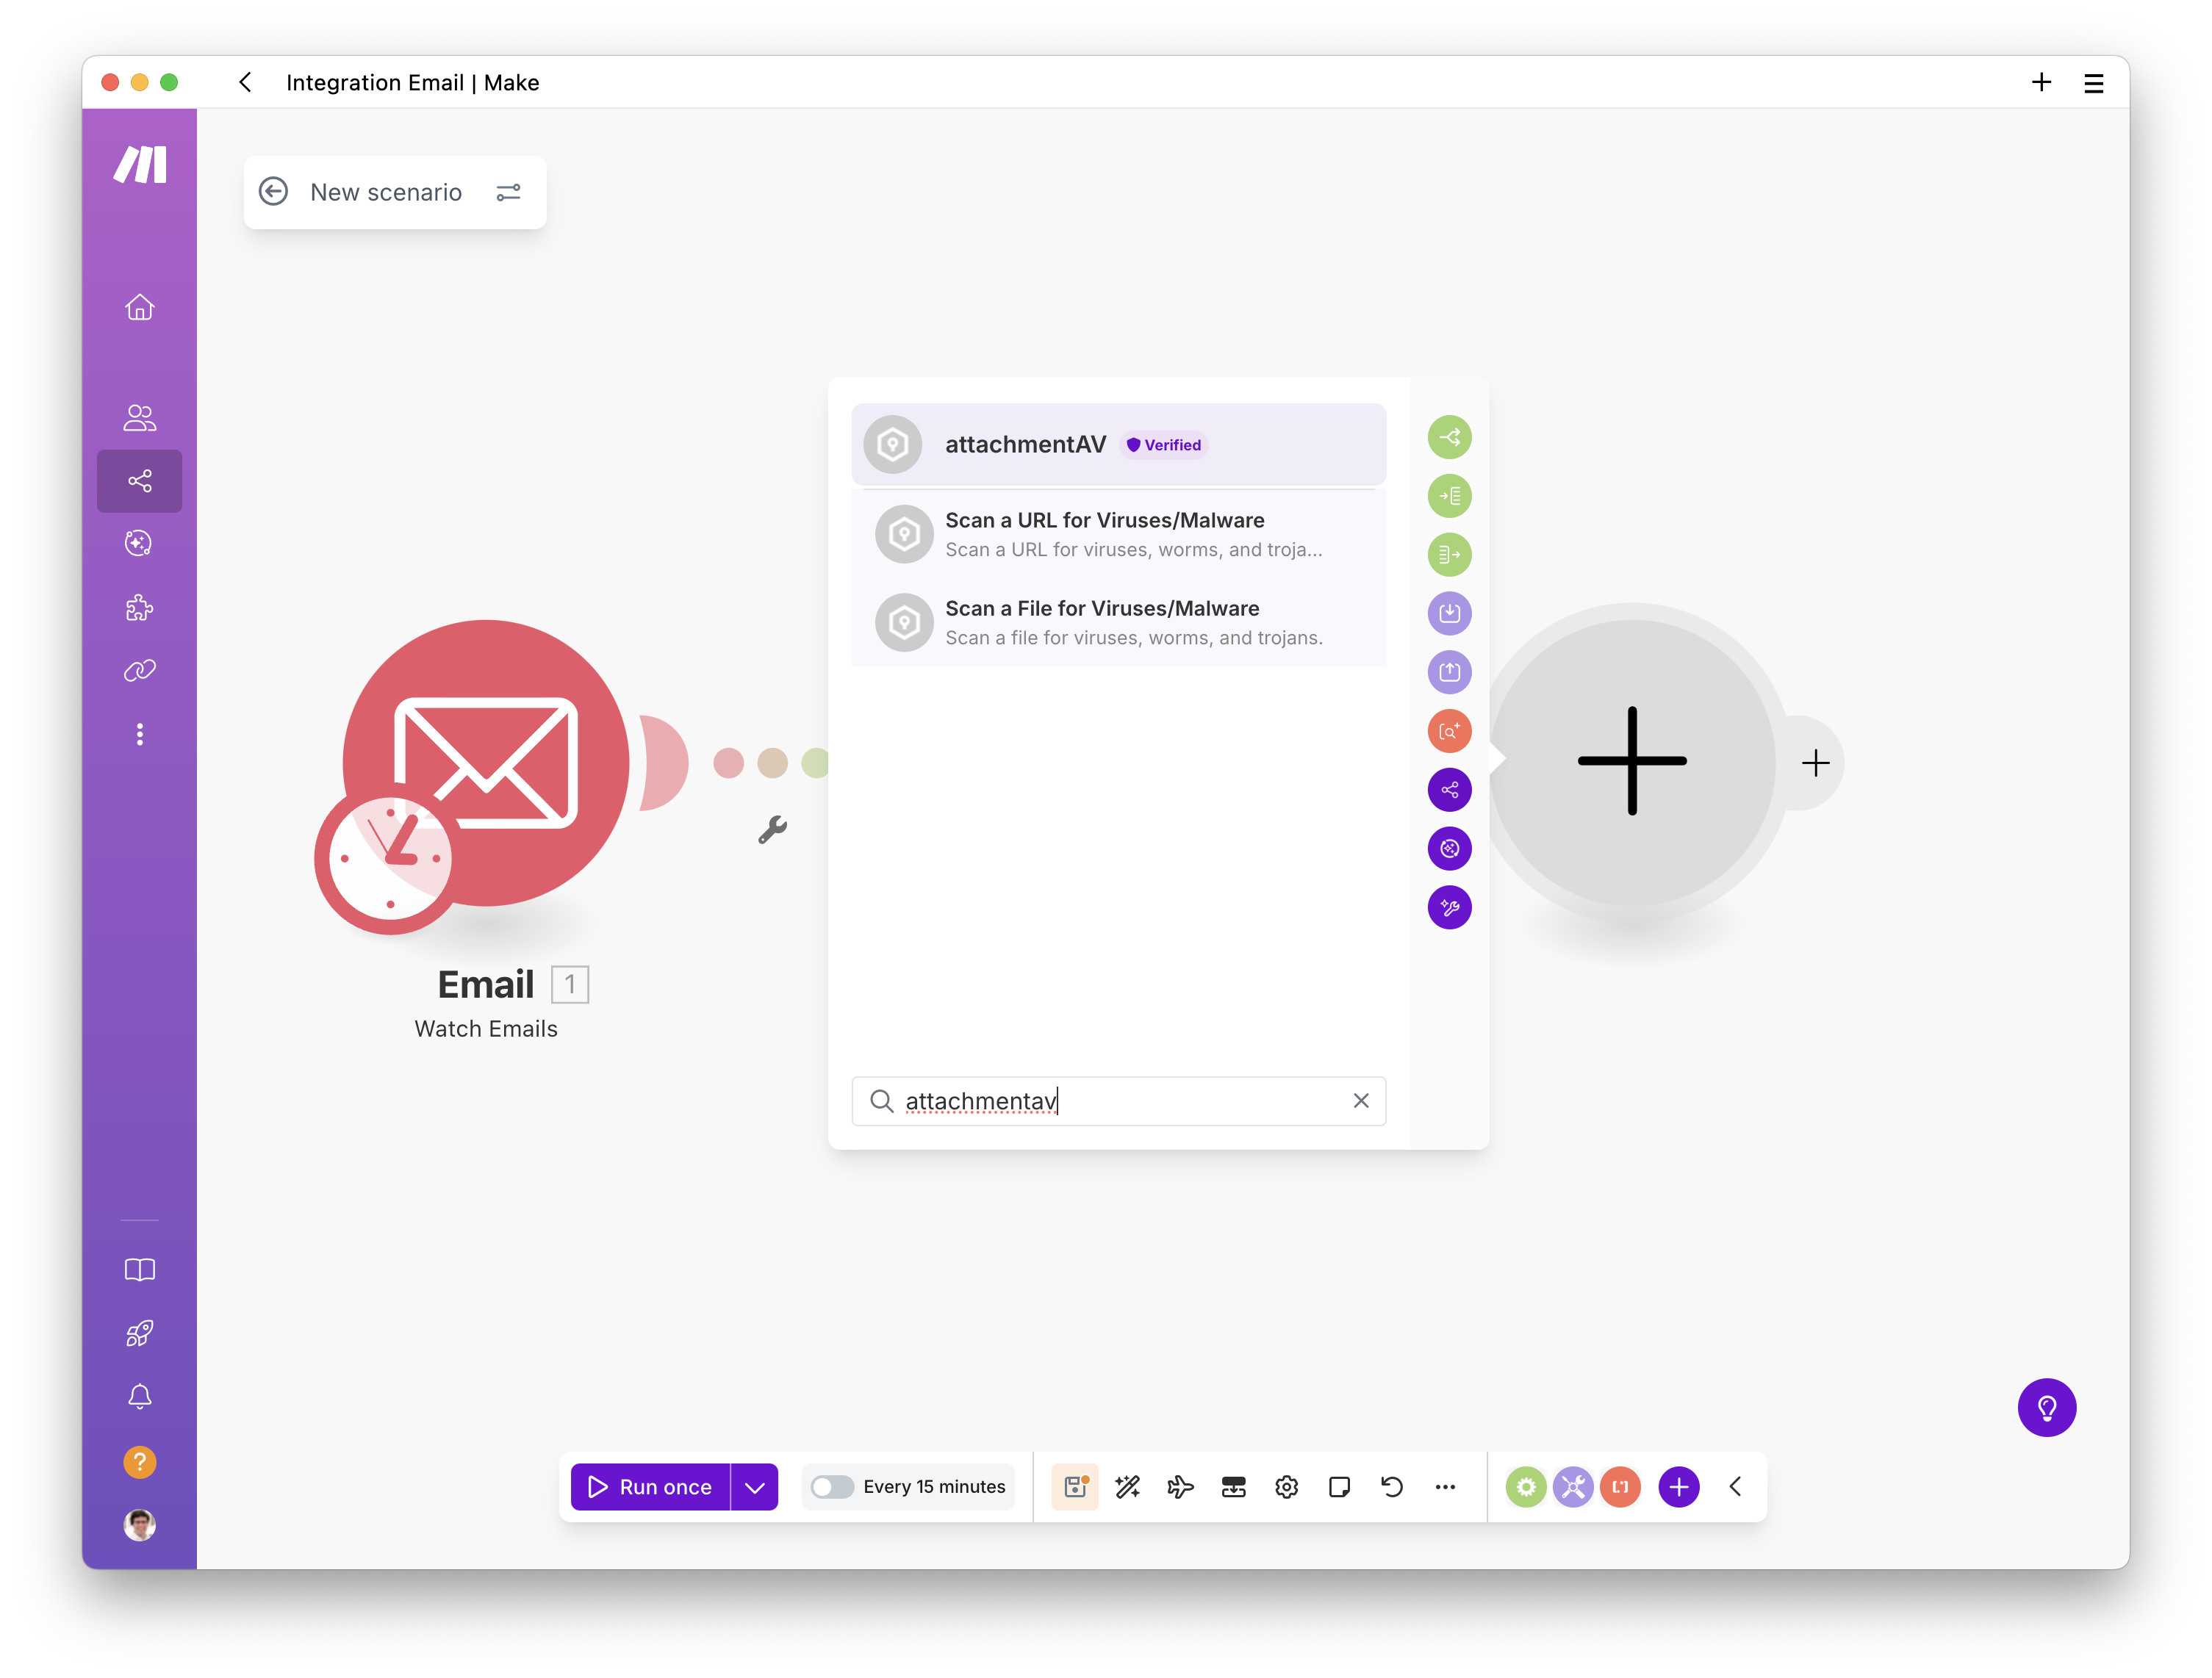Open the scenario settings gear in bottom toolbar

click(1287, 1487)
